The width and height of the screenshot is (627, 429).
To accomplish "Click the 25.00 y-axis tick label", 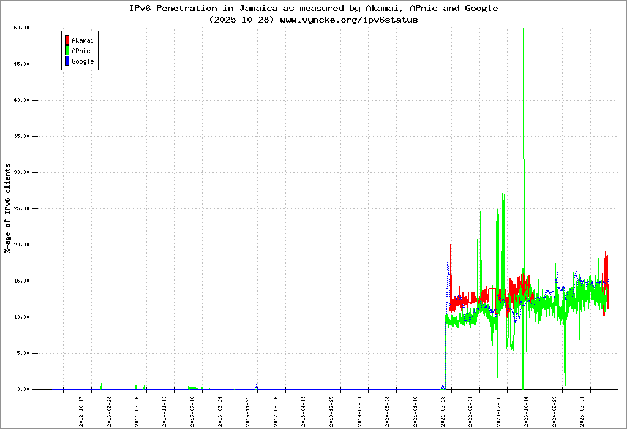I will [x=21, y=208].
